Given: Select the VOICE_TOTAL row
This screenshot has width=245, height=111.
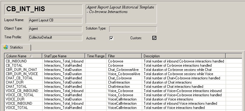Looking at the screenshot, I should tap(123, 108).
